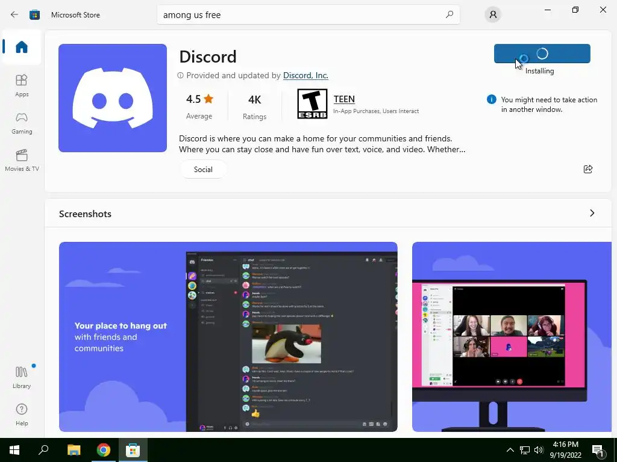The image size is (617, 462).
Task: Click the Microsoft Store logo icon
Action: (34, 15)
